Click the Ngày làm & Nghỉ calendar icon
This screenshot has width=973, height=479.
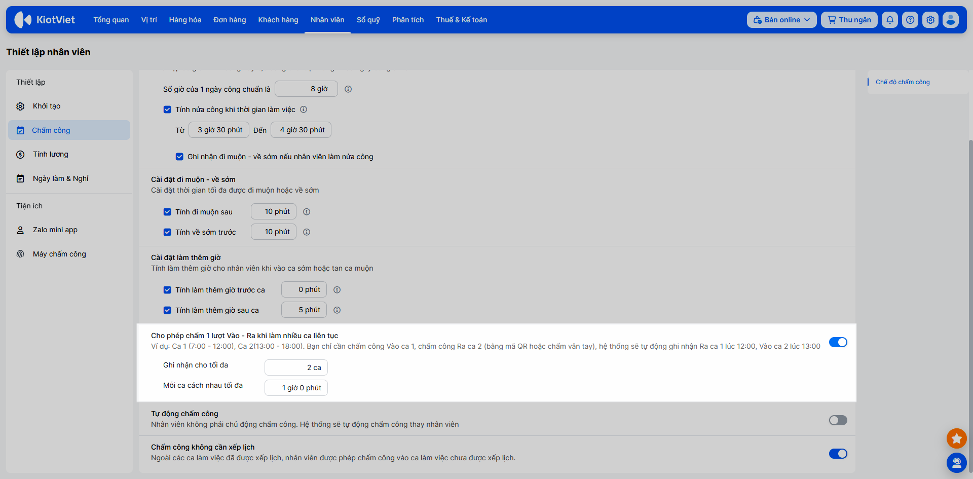point(20,178)
